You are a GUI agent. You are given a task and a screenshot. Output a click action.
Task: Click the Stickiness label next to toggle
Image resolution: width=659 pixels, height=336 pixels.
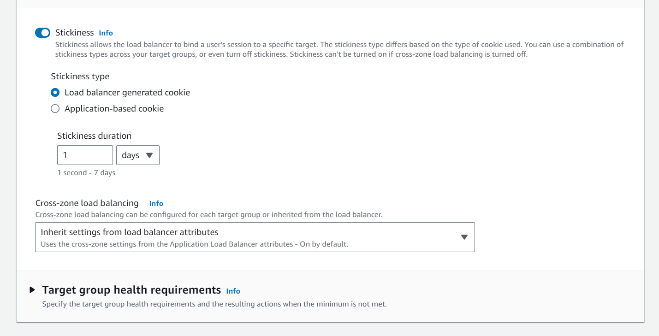(75, 33)
